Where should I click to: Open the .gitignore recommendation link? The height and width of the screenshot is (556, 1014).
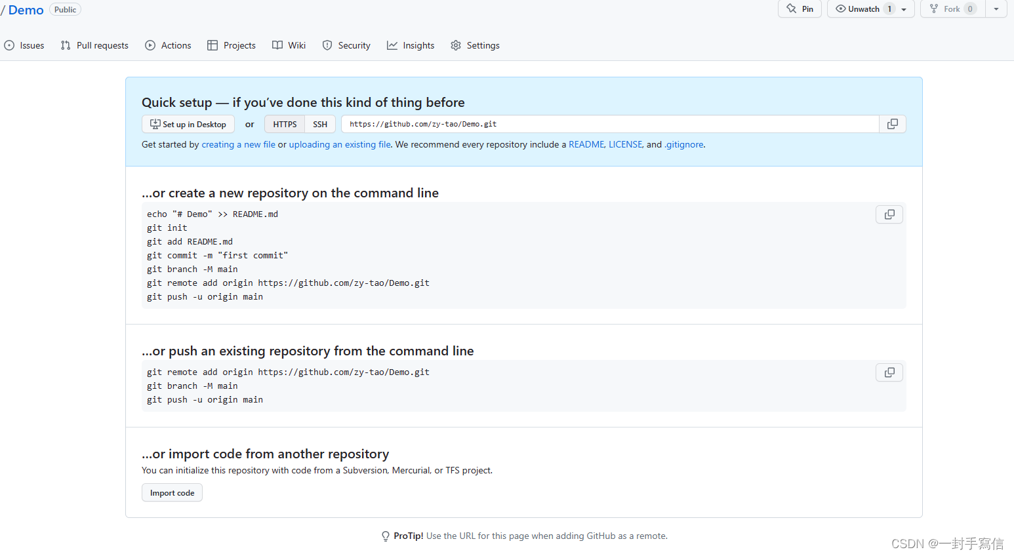point(684,144)
